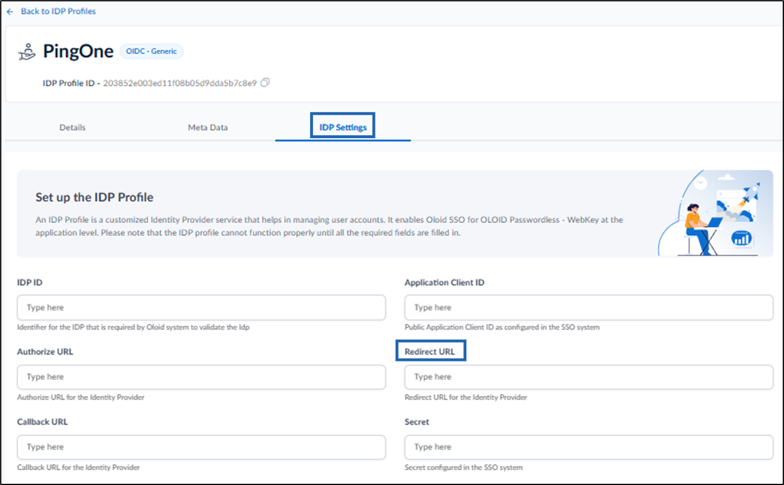Go Back to IDP Profiles link
Image resolution: width=784 pixels, height=485 pixels.
pos(58,11)
